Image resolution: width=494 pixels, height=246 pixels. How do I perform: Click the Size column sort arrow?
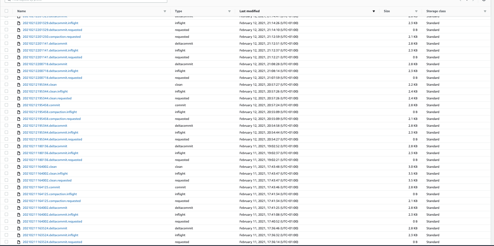pos(416,11)
